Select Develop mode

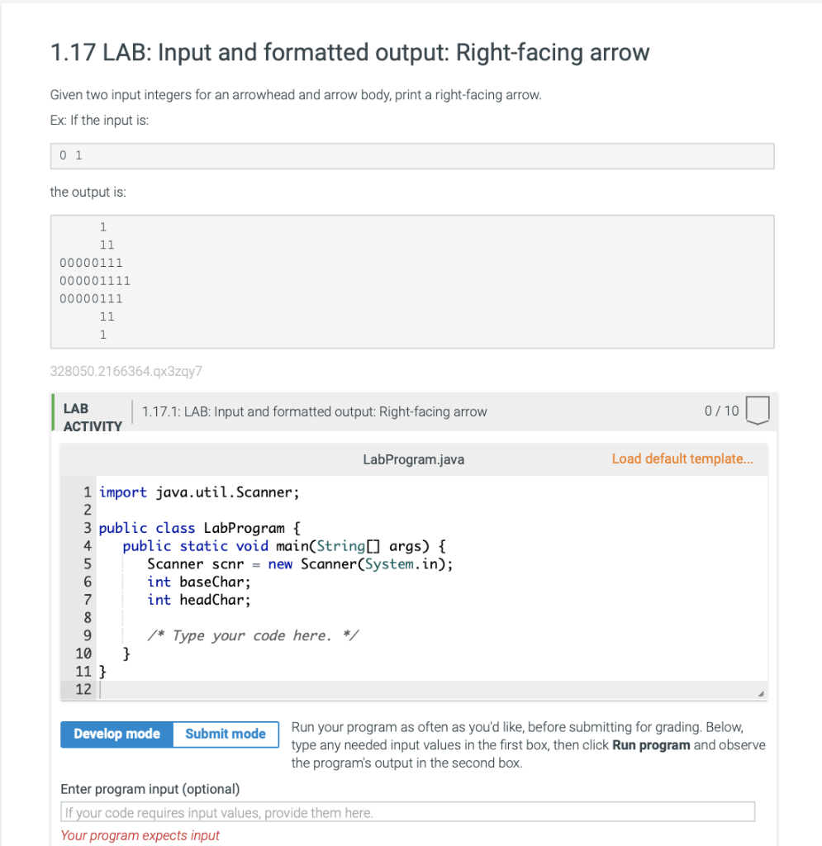point(116,734)
